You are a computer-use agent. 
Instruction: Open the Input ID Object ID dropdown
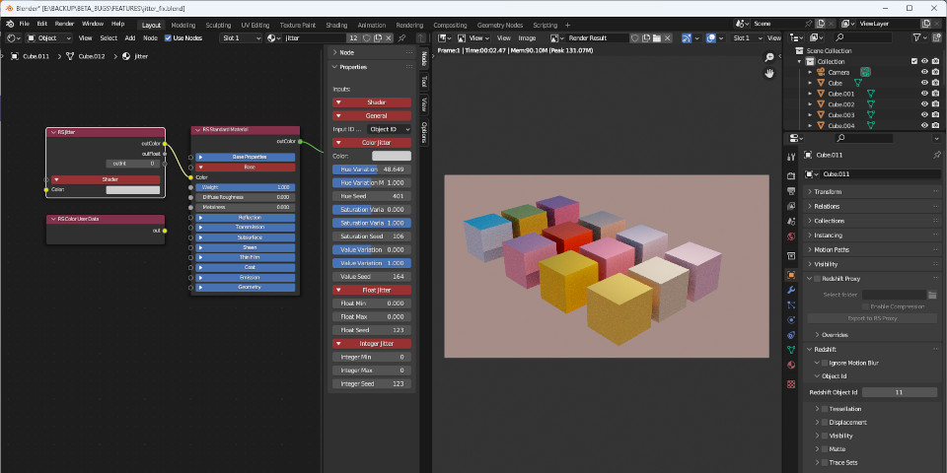389,129
